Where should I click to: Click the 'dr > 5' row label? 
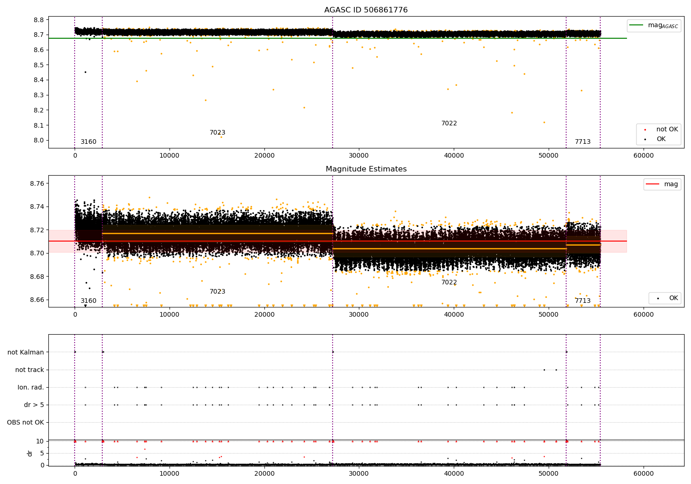[34, 405]
